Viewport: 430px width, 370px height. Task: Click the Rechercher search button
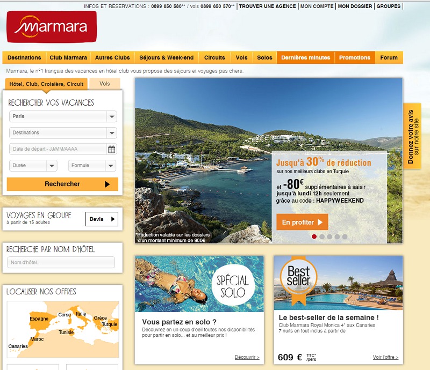(x=62, y=184)
